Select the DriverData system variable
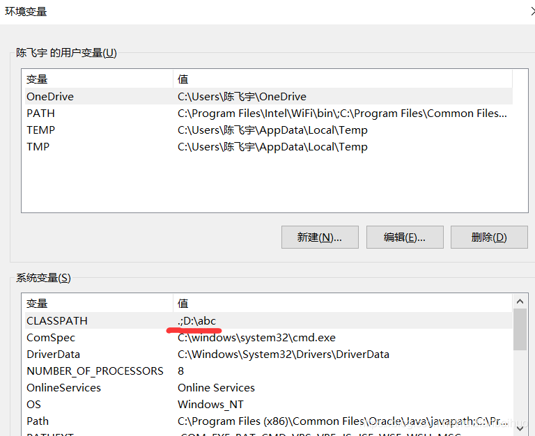 click(x=268, y=354)
